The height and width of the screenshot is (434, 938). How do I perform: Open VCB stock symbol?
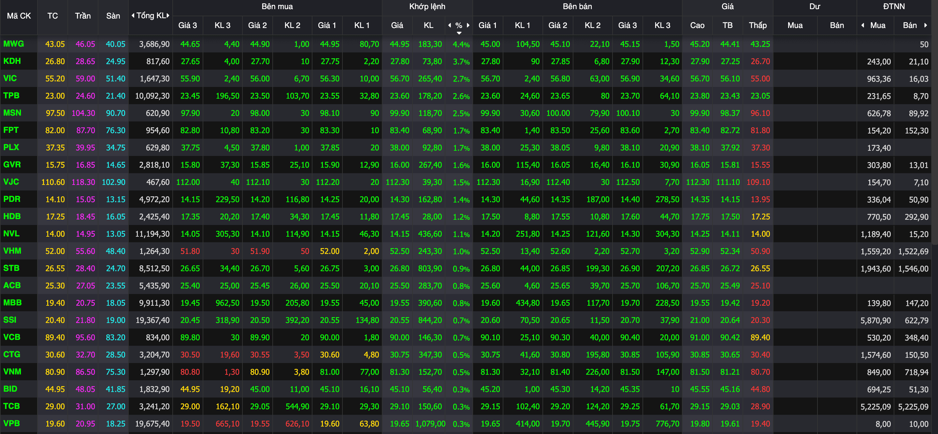[12, 337]
